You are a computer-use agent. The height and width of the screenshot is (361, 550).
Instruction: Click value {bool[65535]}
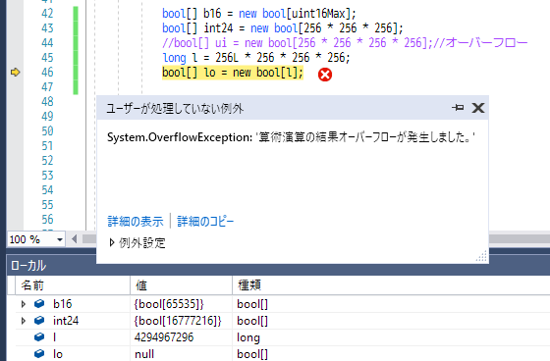pos(169,304)
